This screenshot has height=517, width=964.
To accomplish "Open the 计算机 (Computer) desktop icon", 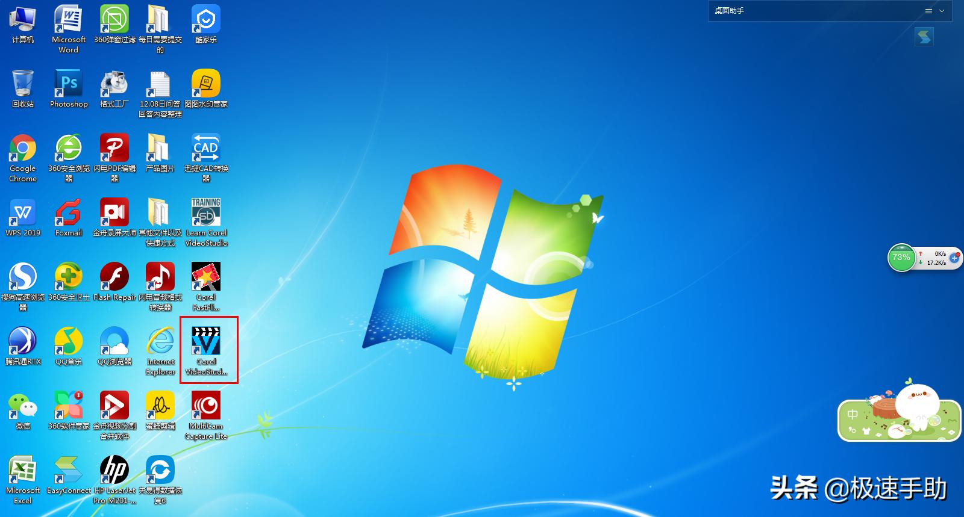I will 23,24.
